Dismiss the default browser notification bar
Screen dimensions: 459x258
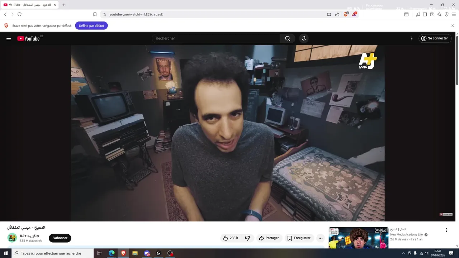pos(453,25)
